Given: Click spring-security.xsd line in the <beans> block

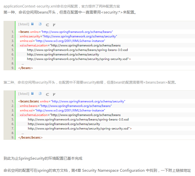Looking at the screenshot, I should 79,59.
